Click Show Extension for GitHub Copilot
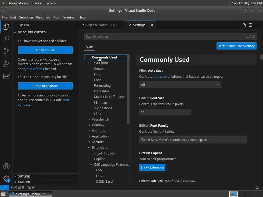Screen dimensions: 263x197 (152, 167)
